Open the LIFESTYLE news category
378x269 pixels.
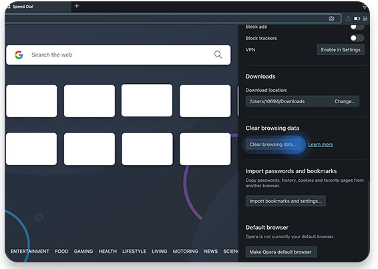134,251
